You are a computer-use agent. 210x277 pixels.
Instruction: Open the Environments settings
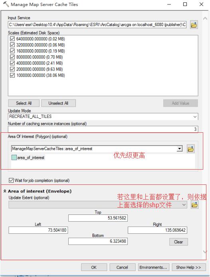pyautogui.click(x=154, y=267)
